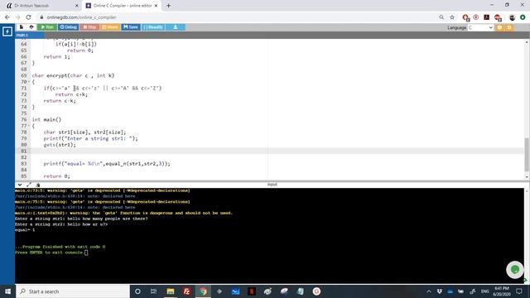Image resolution: width=530 pixels, height=298 pixels.
Task: Click the upload file icon in toolbar
Action: (31, 27)
